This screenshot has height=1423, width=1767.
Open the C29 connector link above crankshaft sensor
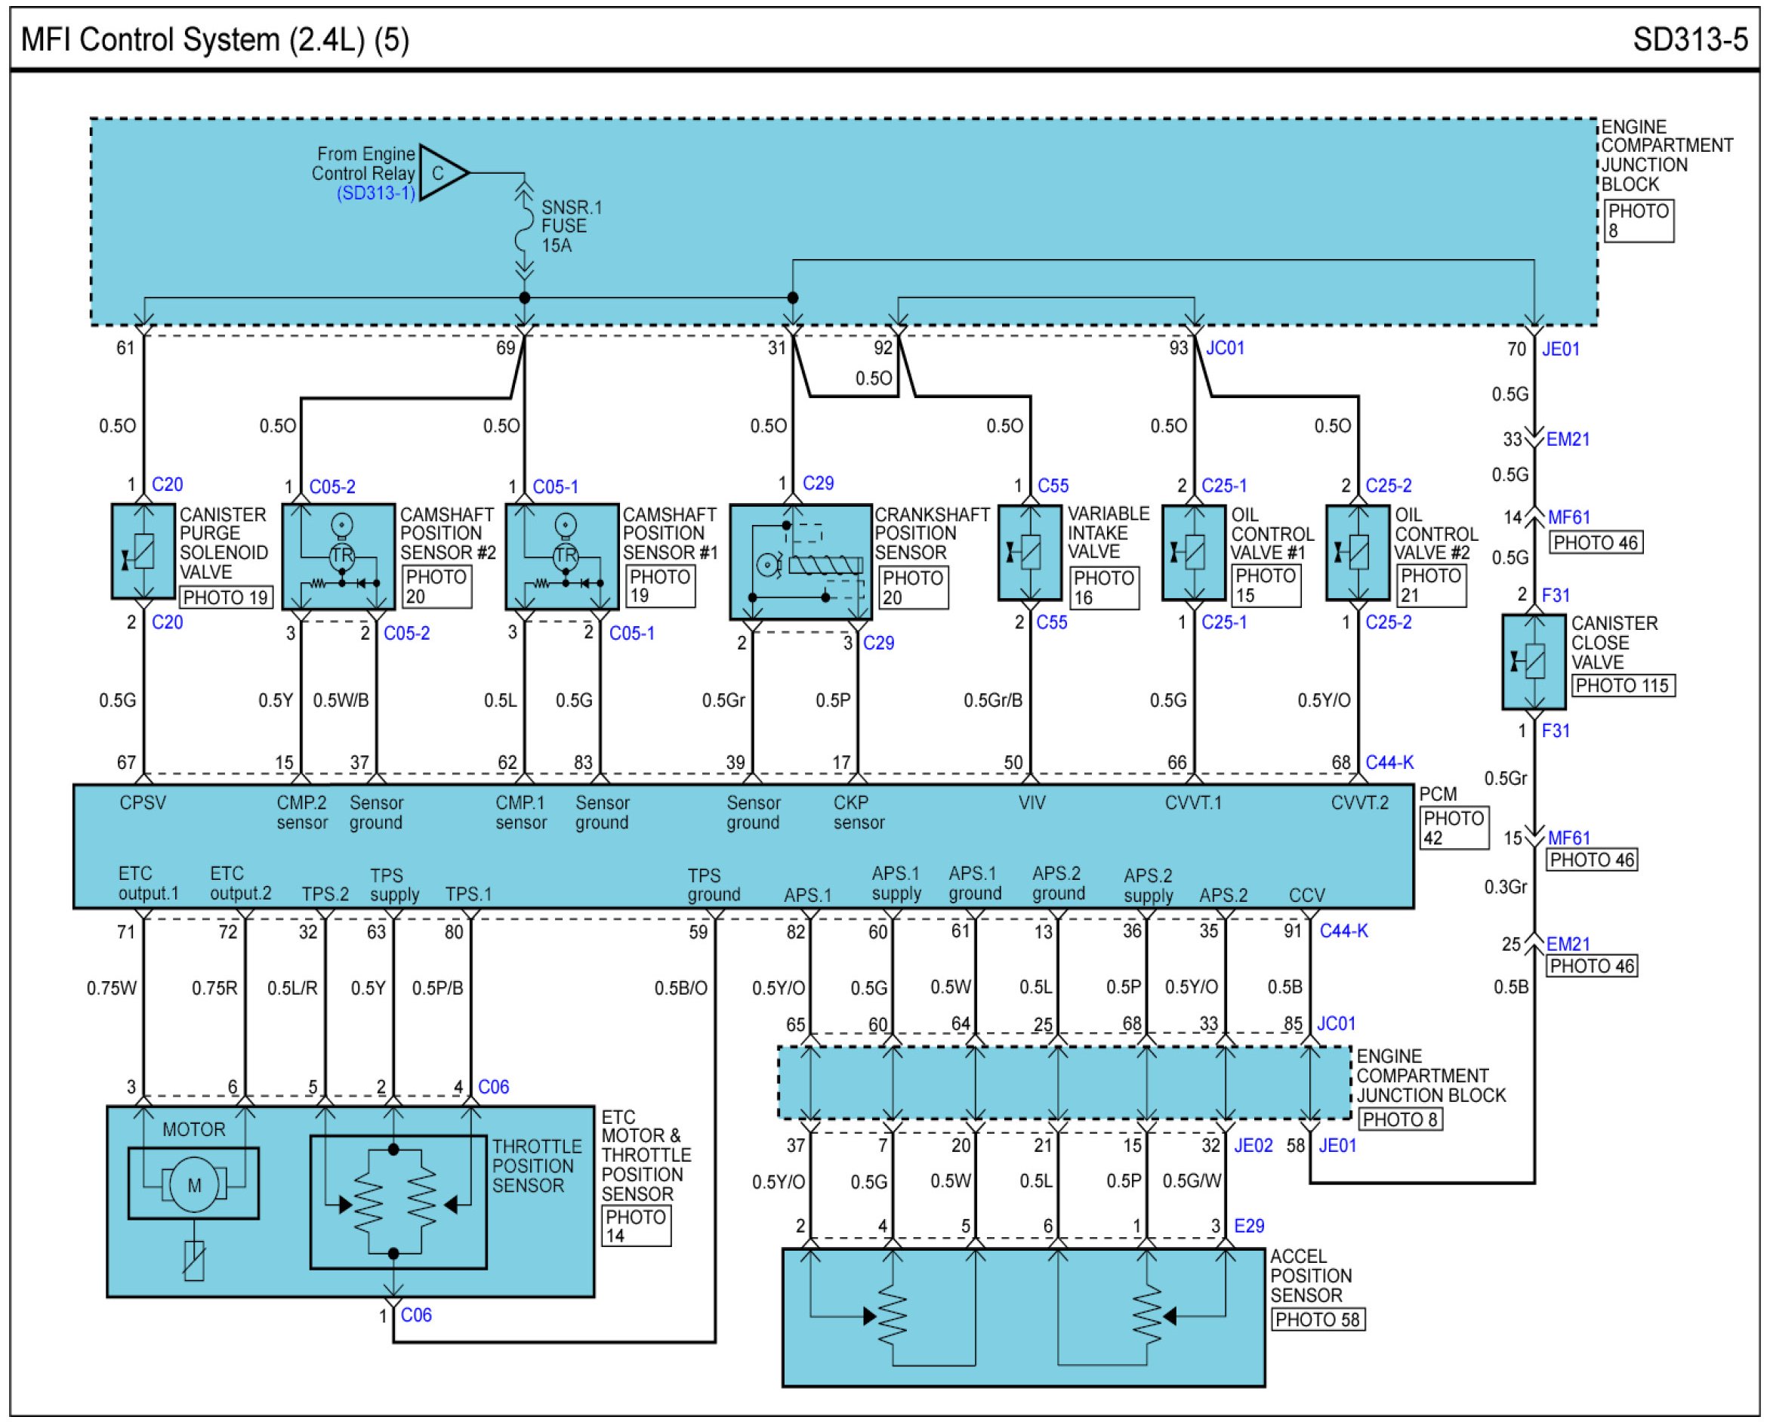tap(818, 483)
